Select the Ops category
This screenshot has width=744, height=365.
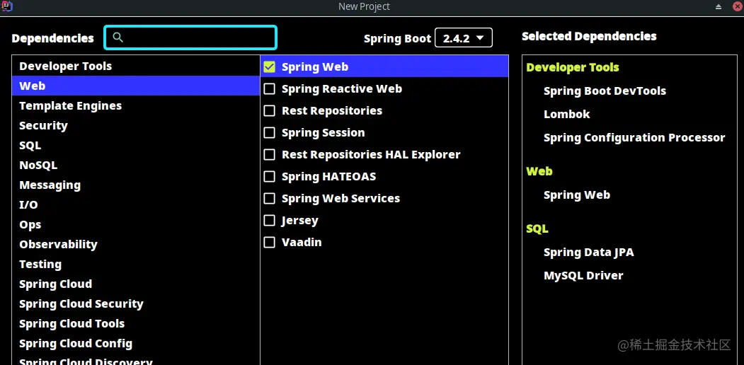[x=136, y=225]
